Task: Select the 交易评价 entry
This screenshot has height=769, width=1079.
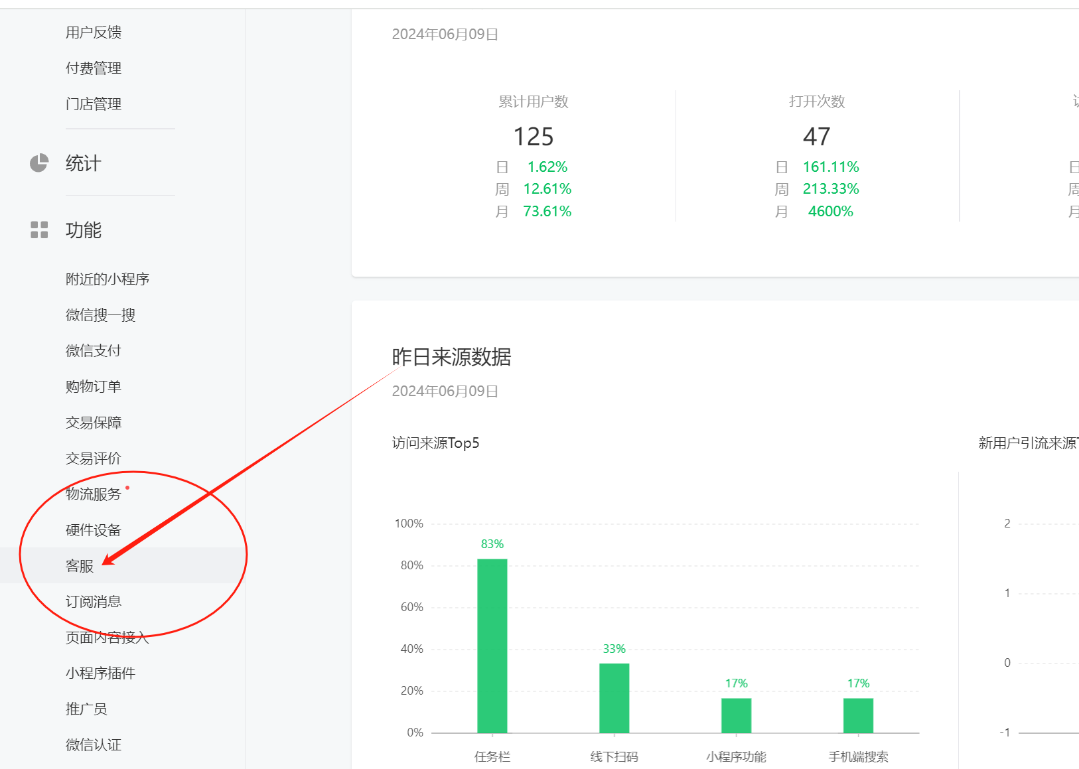Action: click(x=94, y=458)
